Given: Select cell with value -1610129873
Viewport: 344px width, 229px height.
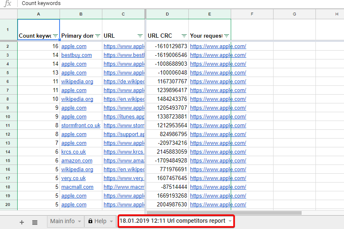Looking at the screenshot, I should point(167,46).
